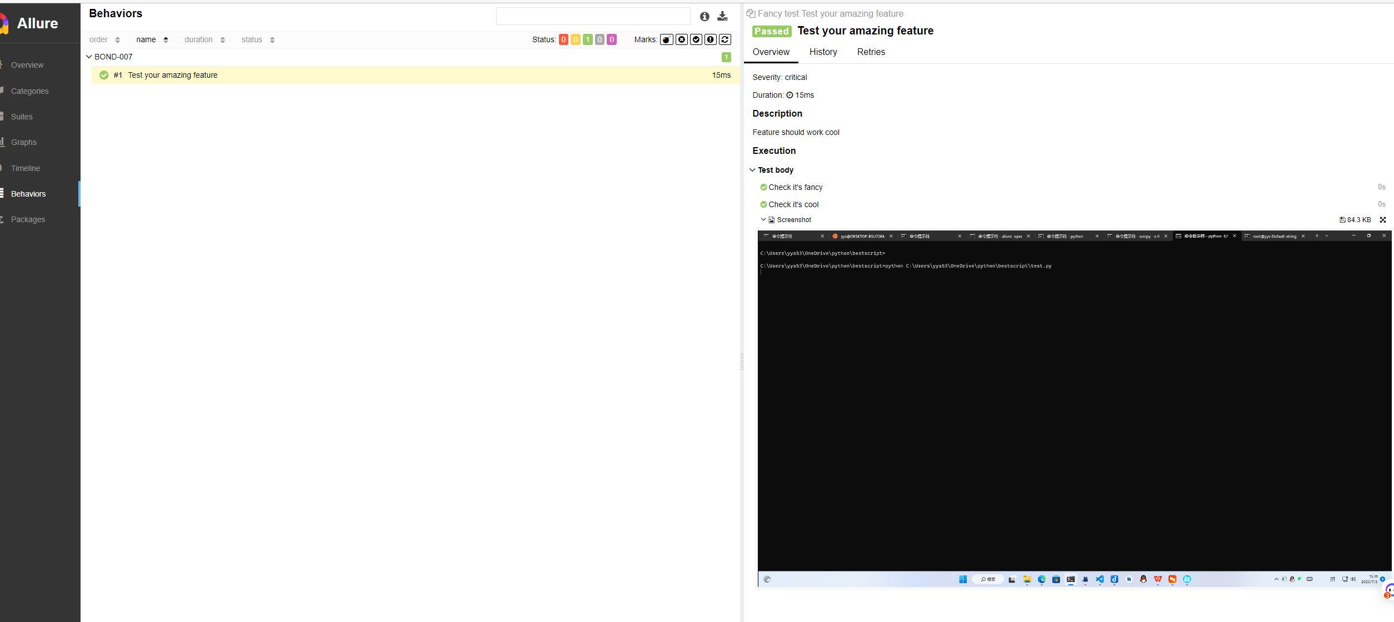Switch to the History tab
This screenshot has height=622, width=1394.
click(x=823, y=52)
